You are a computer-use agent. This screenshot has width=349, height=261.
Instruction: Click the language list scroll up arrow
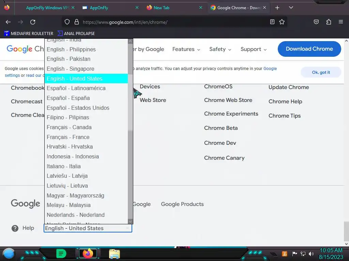click(x=131, y=41)
